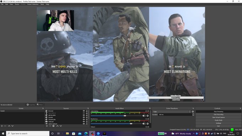The width and height of the screenshot is (242, 136).
Task: Mute the Audio desktop speaker icon
Action: [144, 116]
